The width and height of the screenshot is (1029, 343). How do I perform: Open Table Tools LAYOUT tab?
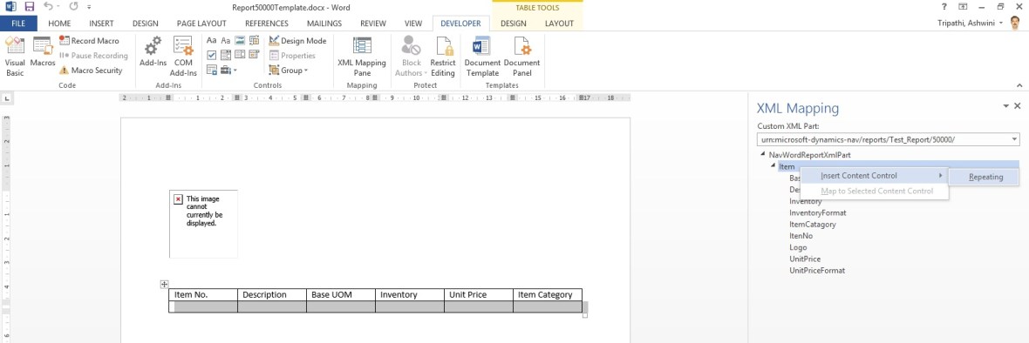tap(559, 24)
